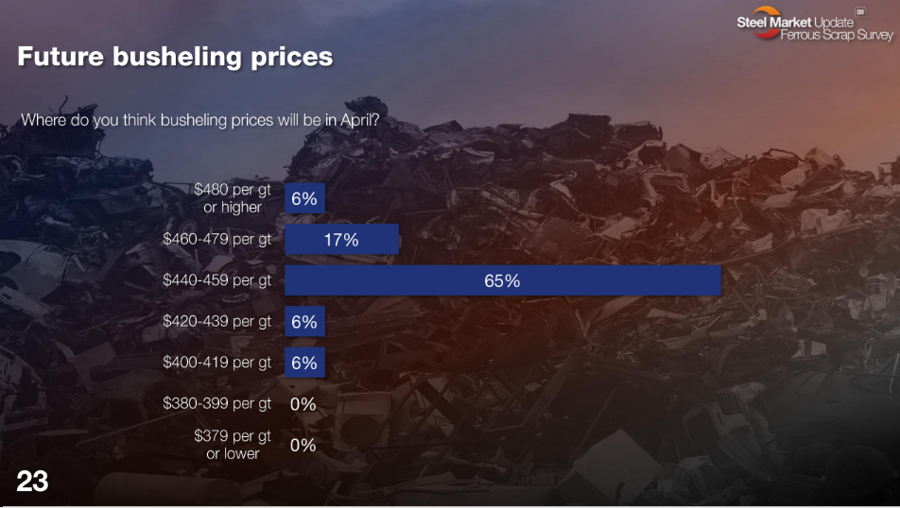Viewport: 900px width, 508px height.
Task: Click the "$420-439 per gt" label
Action: (x=217, y=321)
